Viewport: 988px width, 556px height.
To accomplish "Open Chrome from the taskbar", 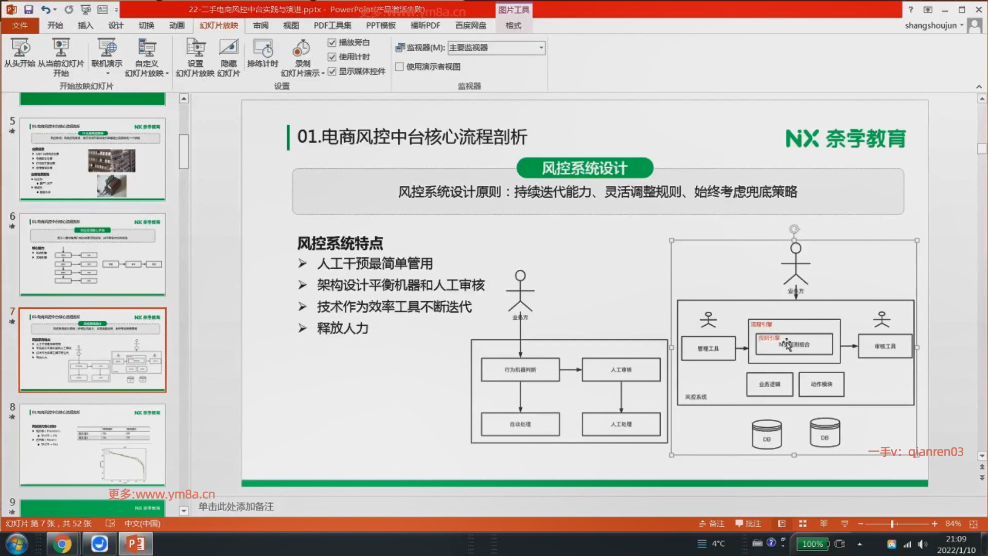I will 61,544.
